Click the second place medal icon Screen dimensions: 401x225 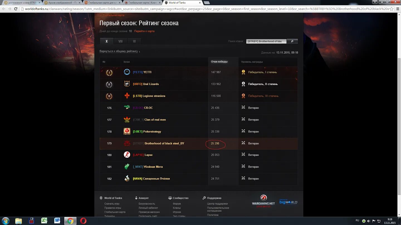109,84
